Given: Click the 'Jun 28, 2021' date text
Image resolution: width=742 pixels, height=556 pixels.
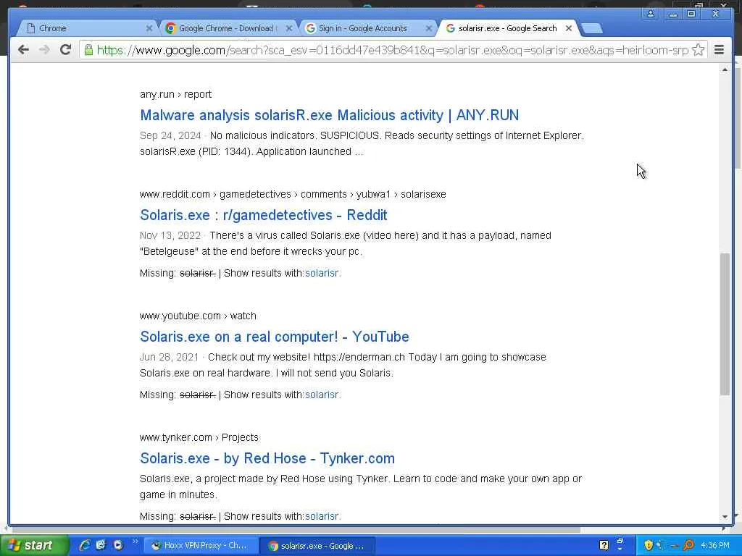Looking at the screenshot, I should pyautogui.click(x=169, y=357).
